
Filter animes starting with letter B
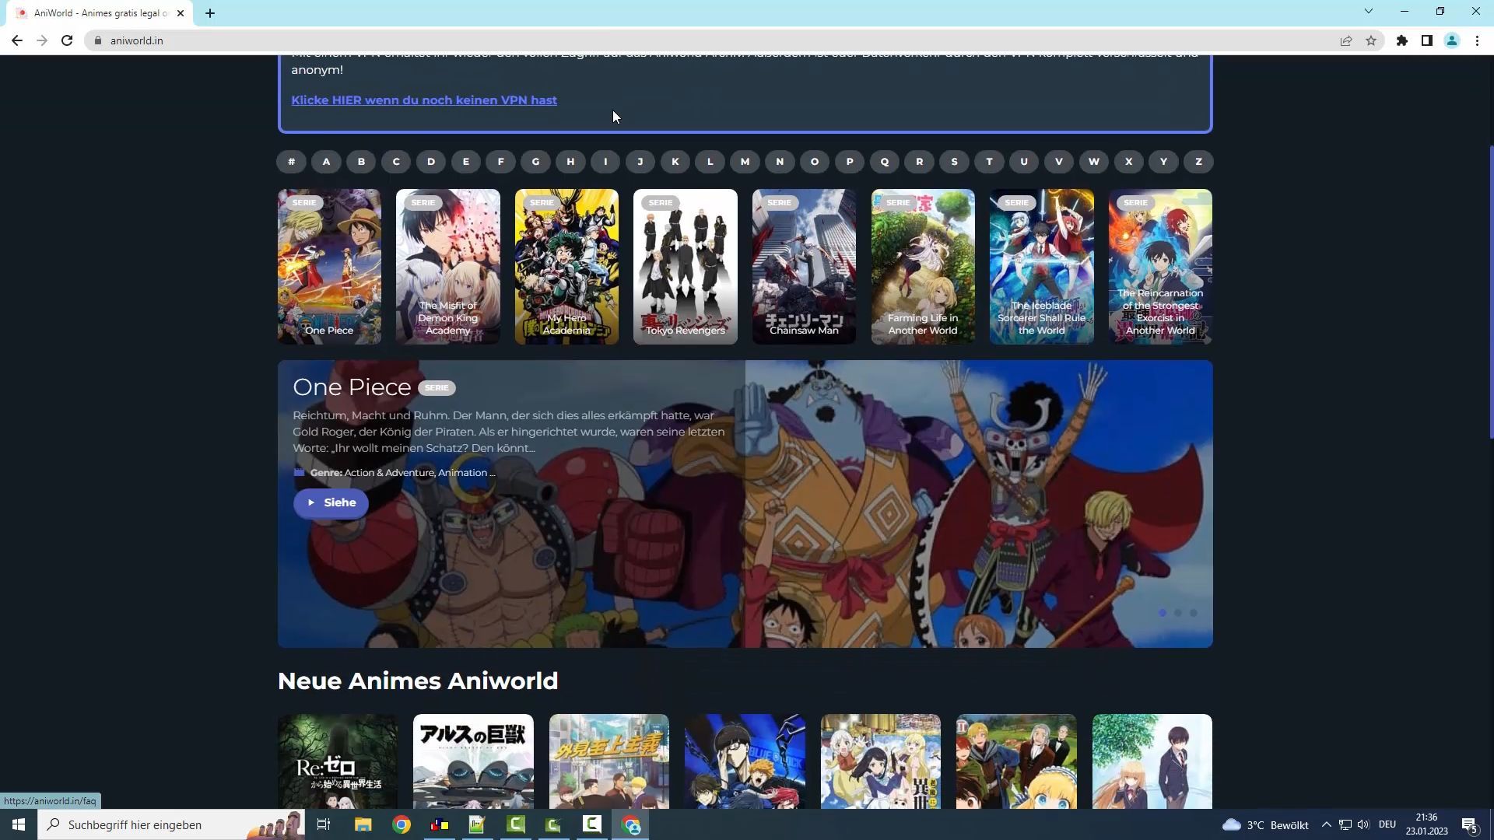click(x=361, y=162)
